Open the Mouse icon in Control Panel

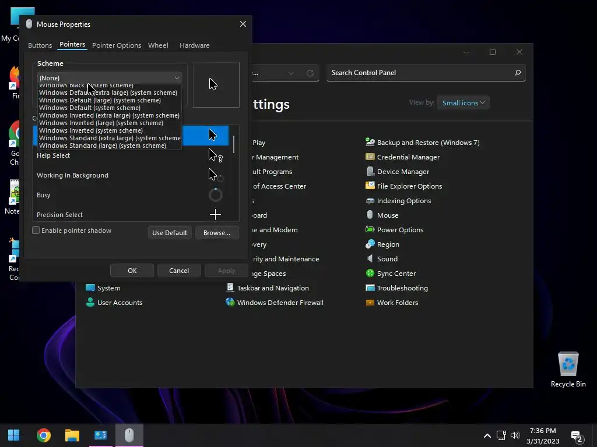(x=370, y=215)
